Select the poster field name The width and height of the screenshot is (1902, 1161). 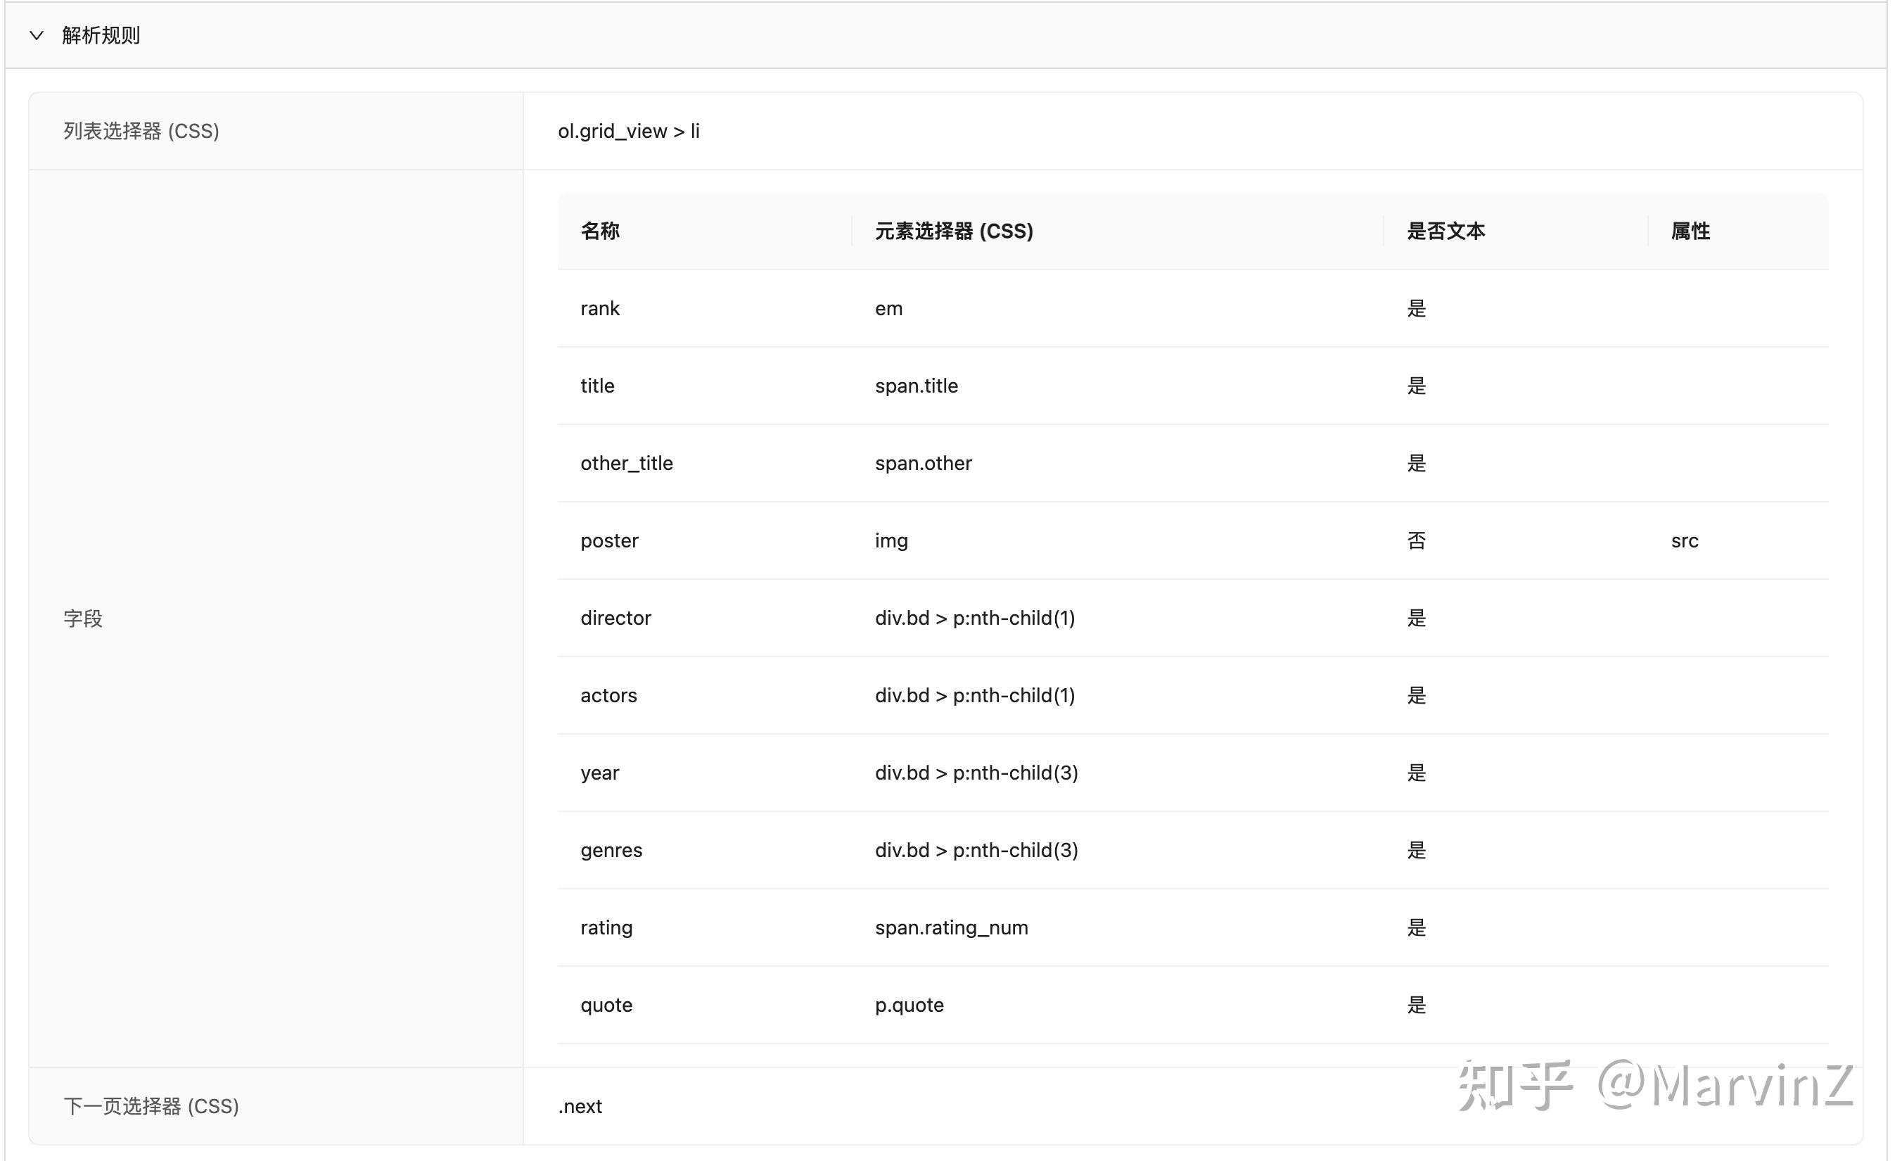pyautogui.click(x=610, y=540)
